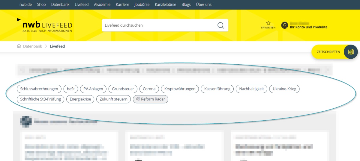Open the Zeitschriften book icon
The height and width of the screenshot is (161, 360).
click(x=351, y=52)
